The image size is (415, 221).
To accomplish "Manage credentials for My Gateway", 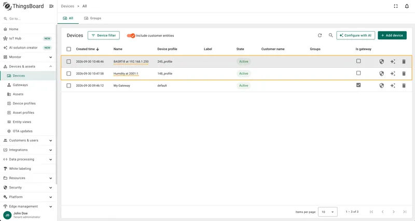I will pyautogui.click(x=381, y=85).
